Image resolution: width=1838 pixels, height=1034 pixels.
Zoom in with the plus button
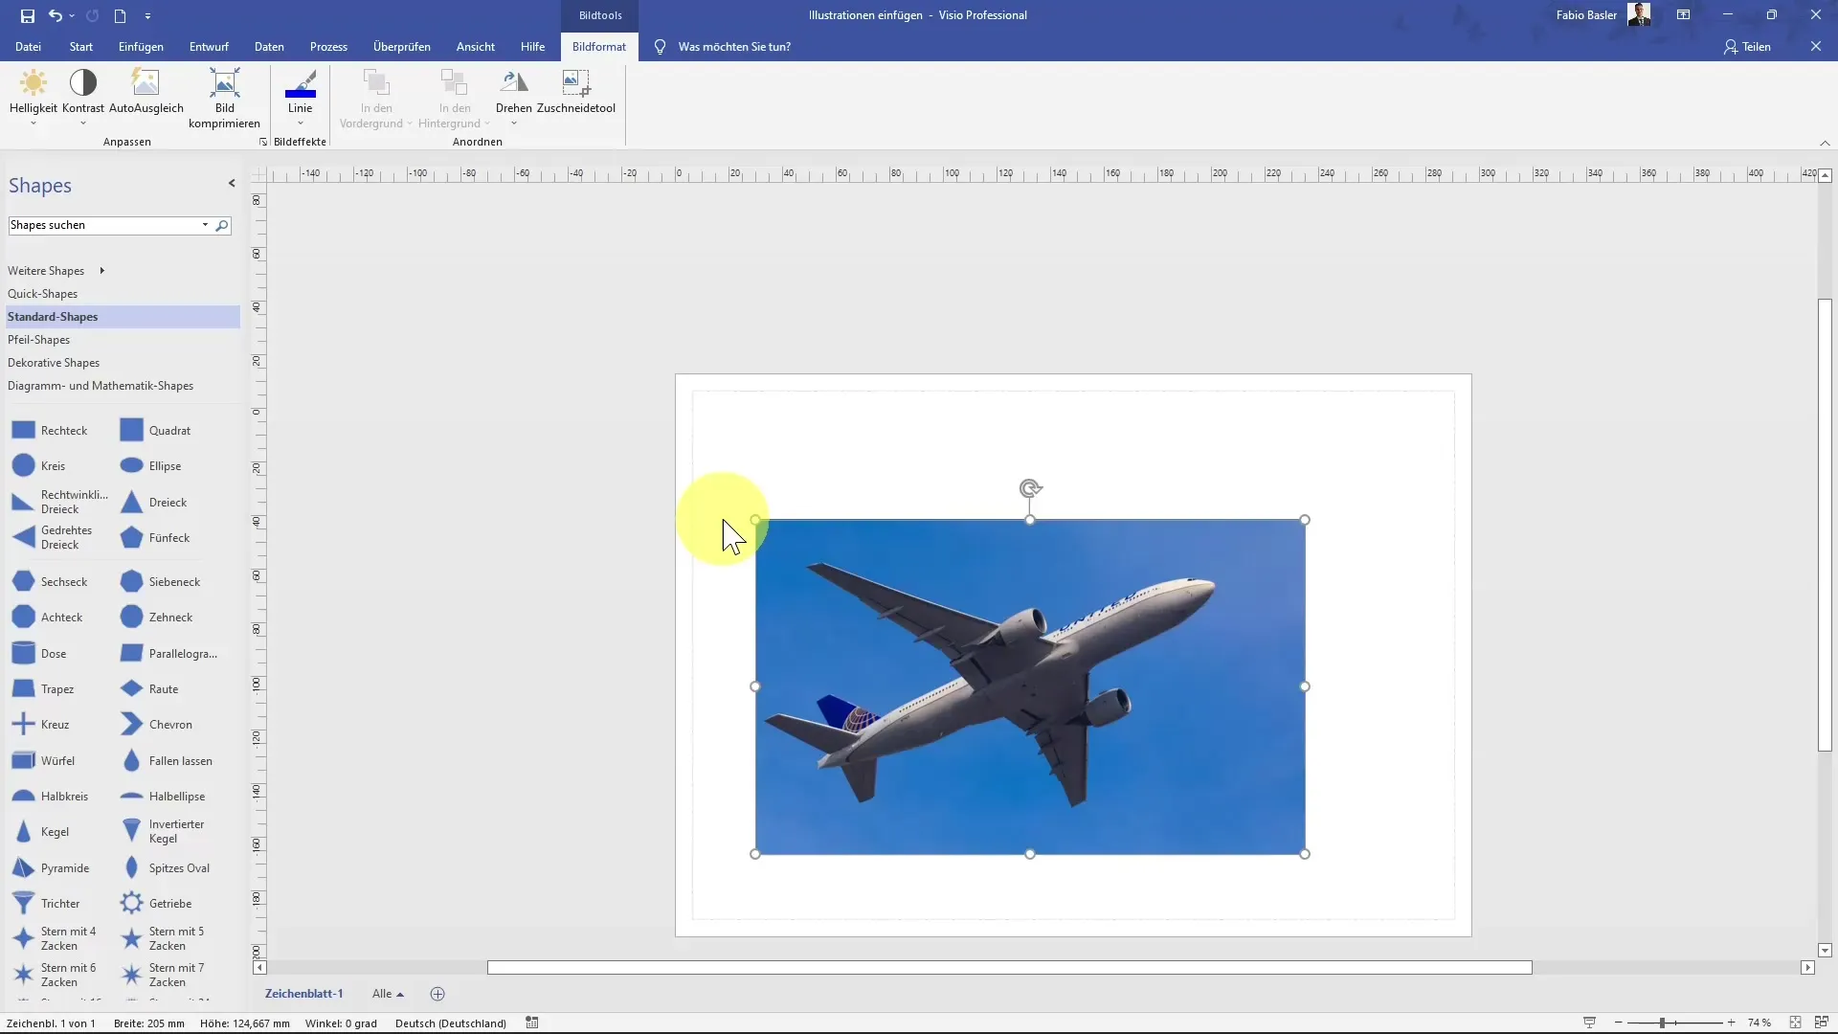click(1731, 1023)
